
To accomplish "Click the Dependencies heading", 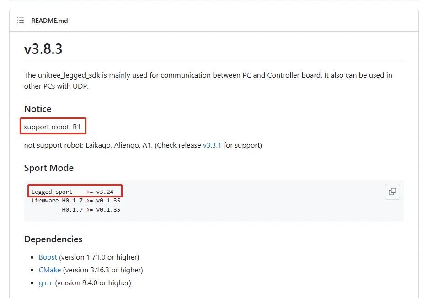I will (x=53, y=239).
